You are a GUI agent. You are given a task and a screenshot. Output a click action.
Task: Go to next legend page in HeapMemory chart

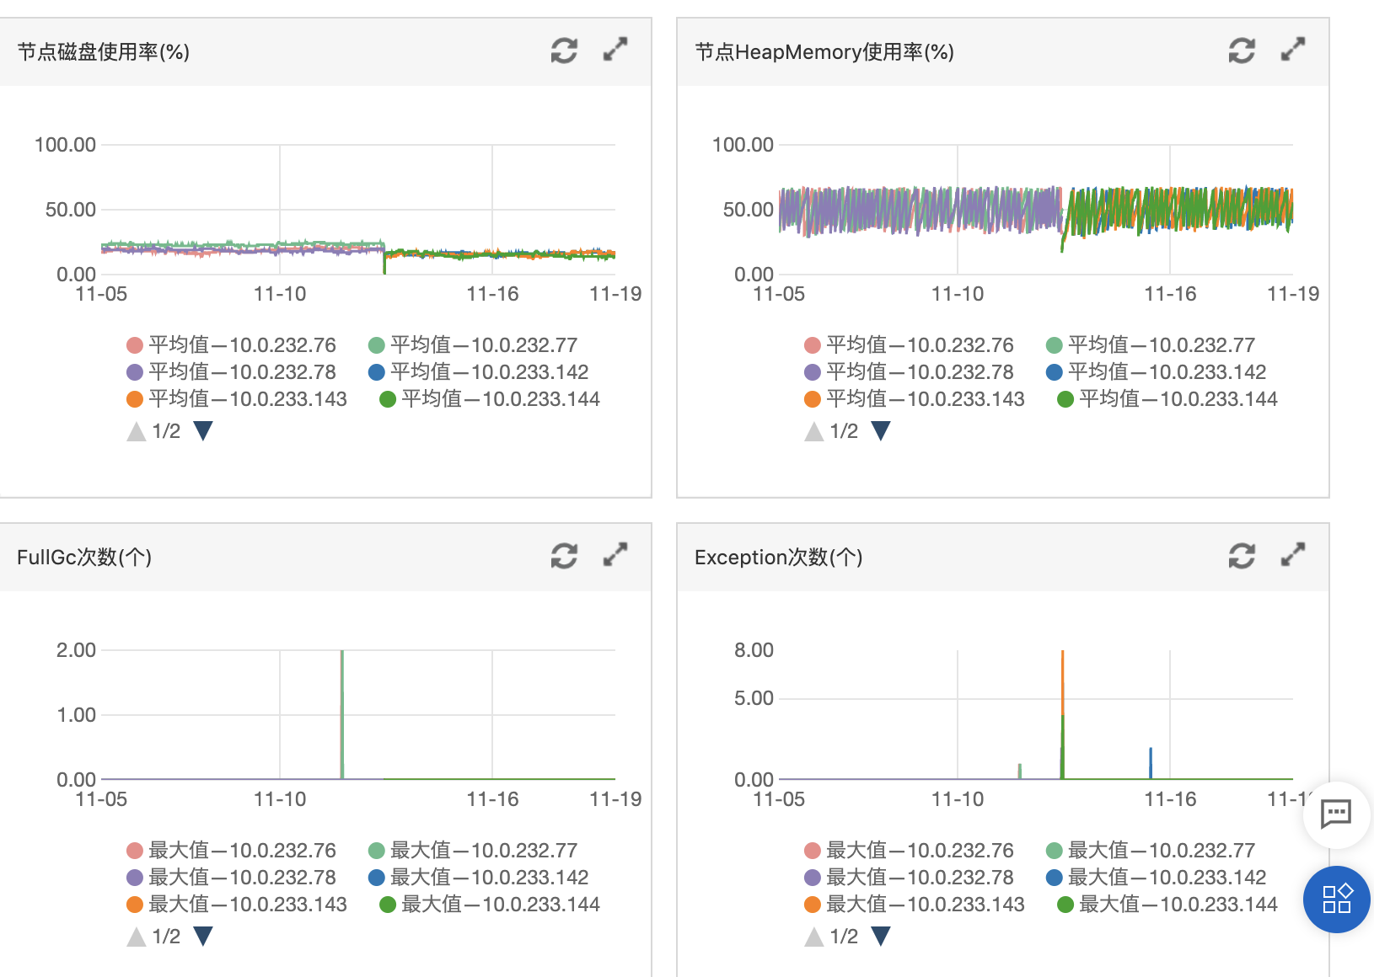[x=881, y=431]
